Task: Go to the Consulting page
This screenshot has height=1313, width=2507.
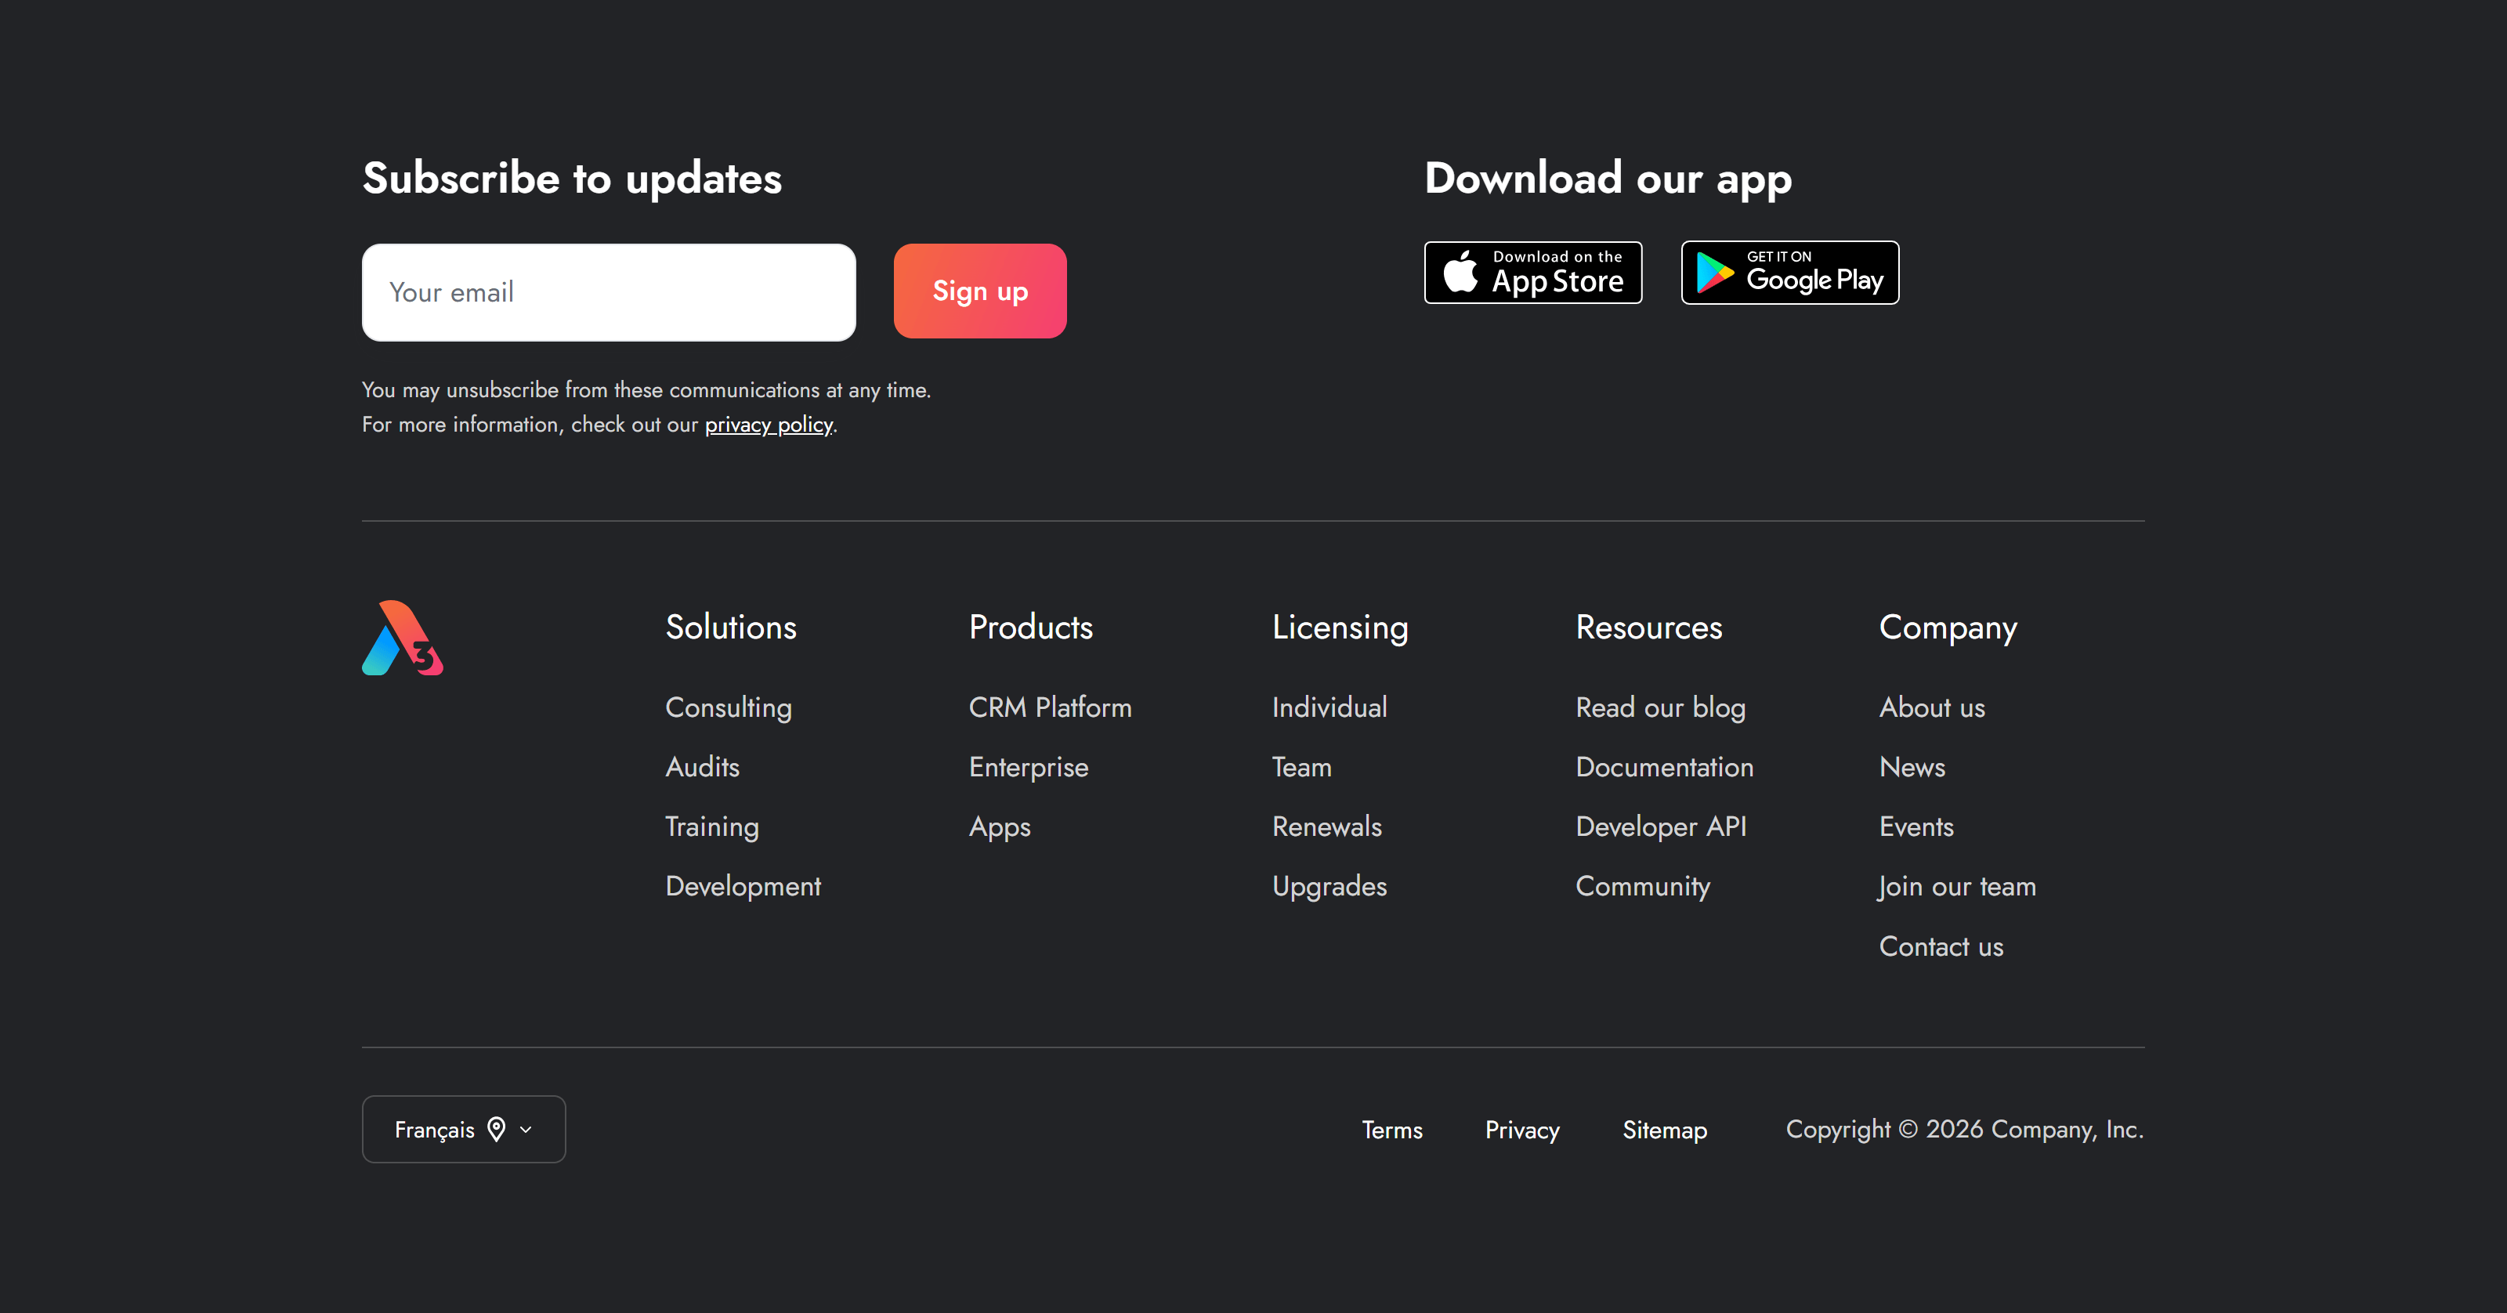Action: click(729, 707)
